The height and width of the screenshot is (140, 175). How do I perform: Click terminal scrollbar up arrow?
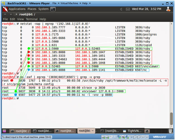click(x=171, y=24)
